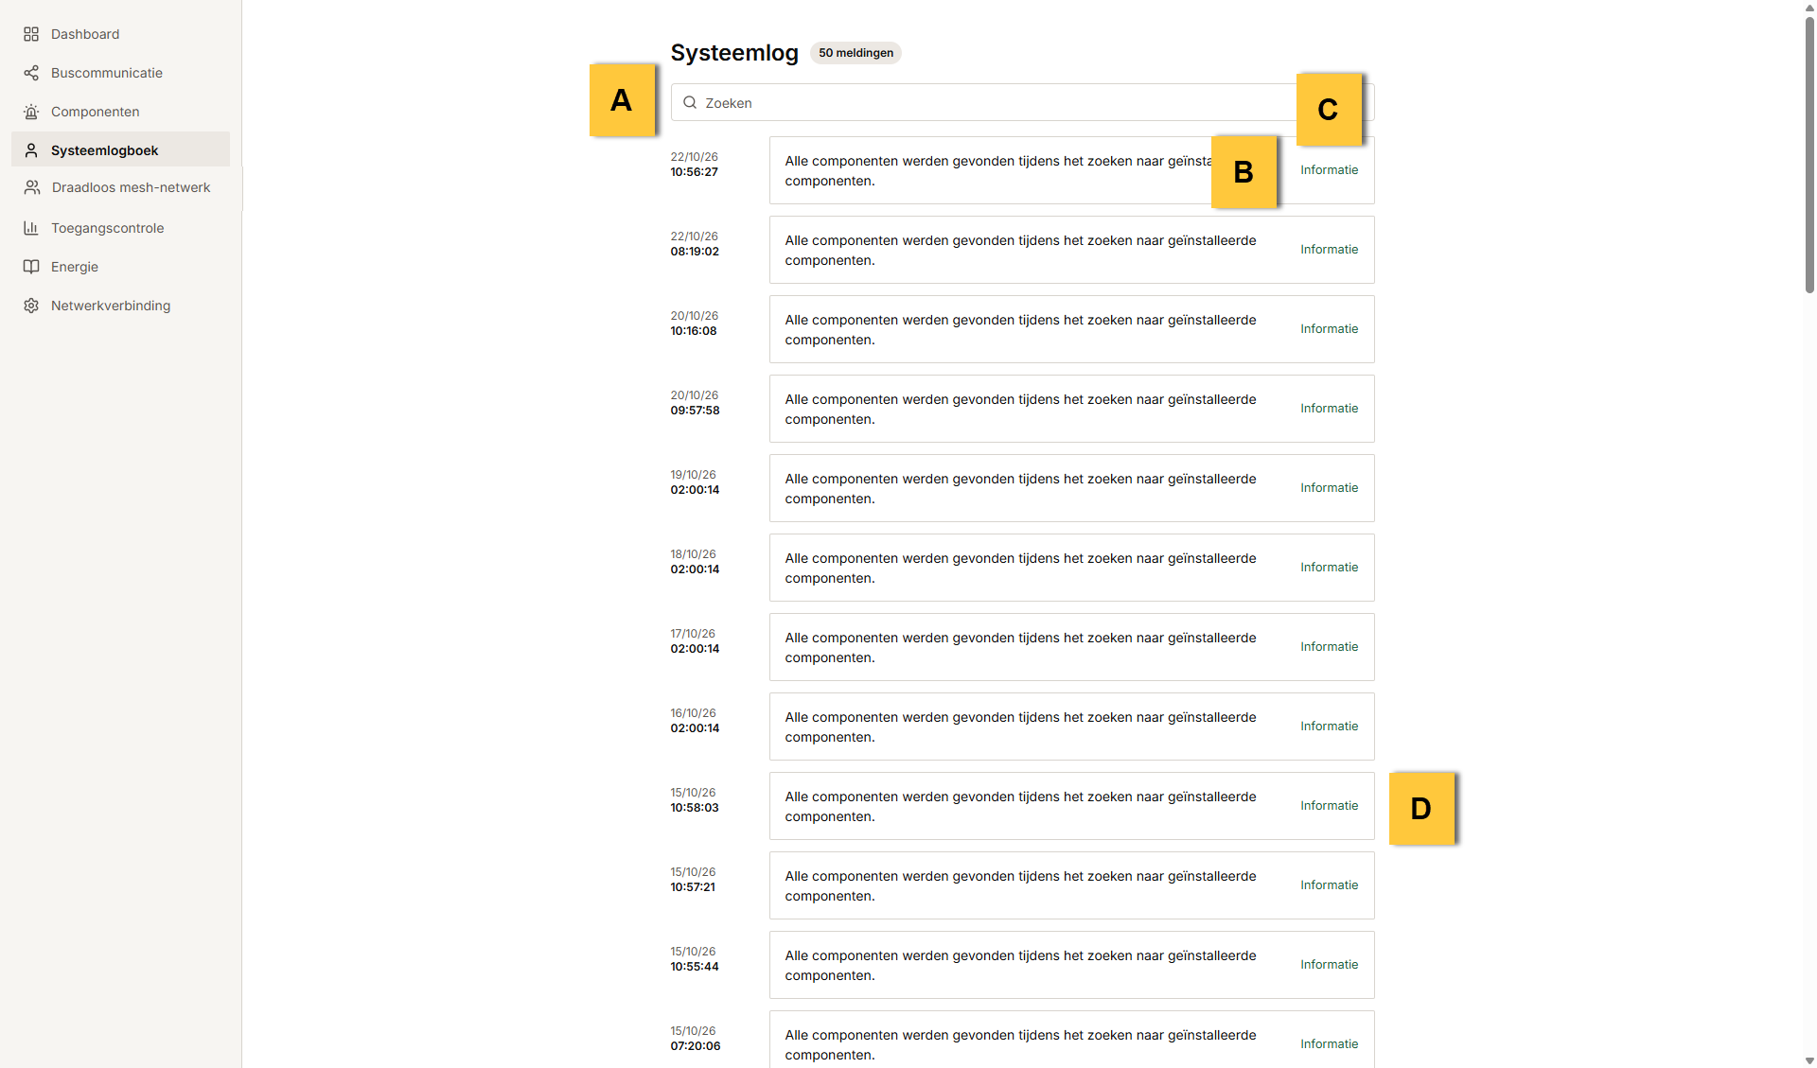Click the magnifier icon in search box
The image size is (1817, 1068).
coord(690,102)
